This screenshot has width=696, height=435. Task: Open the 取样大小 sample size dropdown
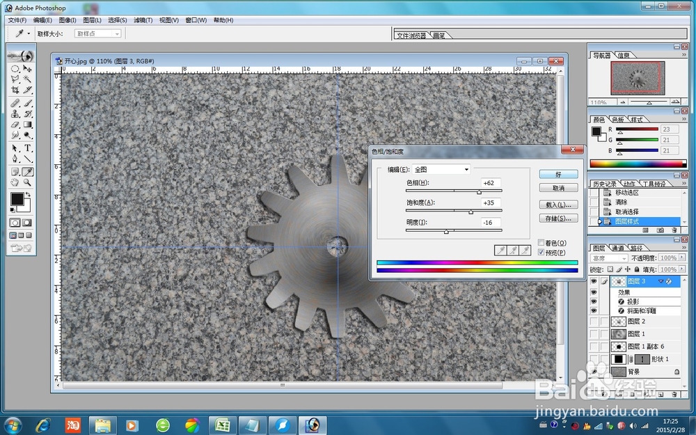(97, 33)
